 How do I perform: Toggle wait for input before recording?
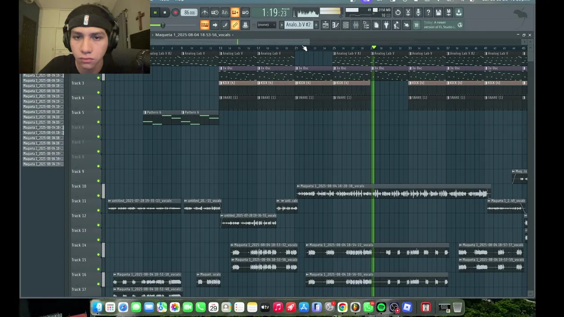(x=215, y=12)
